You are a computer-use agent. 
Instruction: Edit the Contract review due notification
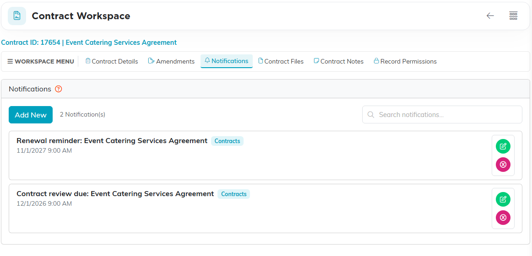pyautogui.click(x=503, y=199)
